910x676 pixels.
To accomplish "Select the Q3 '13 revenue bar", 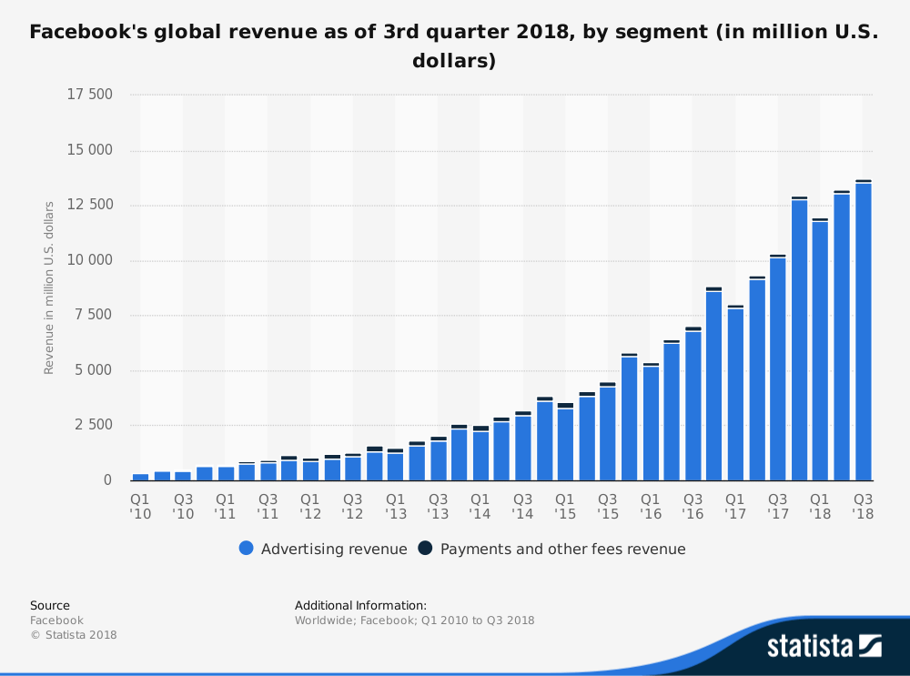I will coord(439,459).
